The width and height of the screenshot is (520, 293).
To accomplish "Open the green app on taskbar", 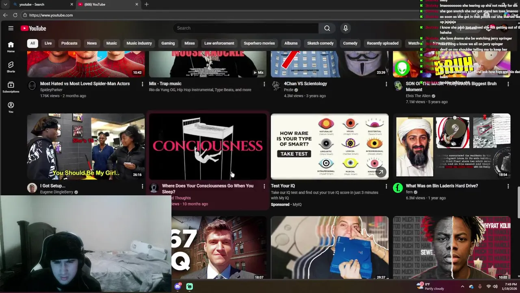I will (189, 286).
